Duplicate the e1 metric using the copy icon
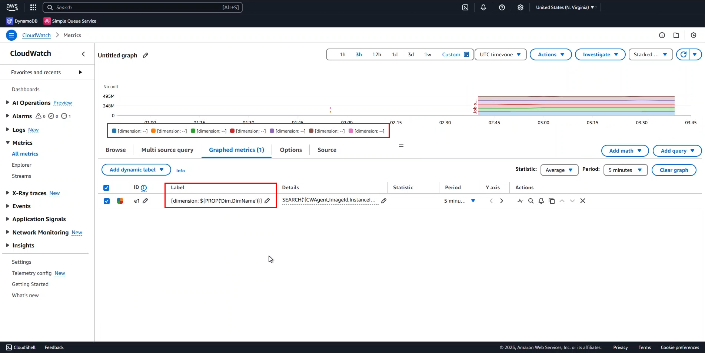This screenshot has width=705, height=353. (552, 200)
